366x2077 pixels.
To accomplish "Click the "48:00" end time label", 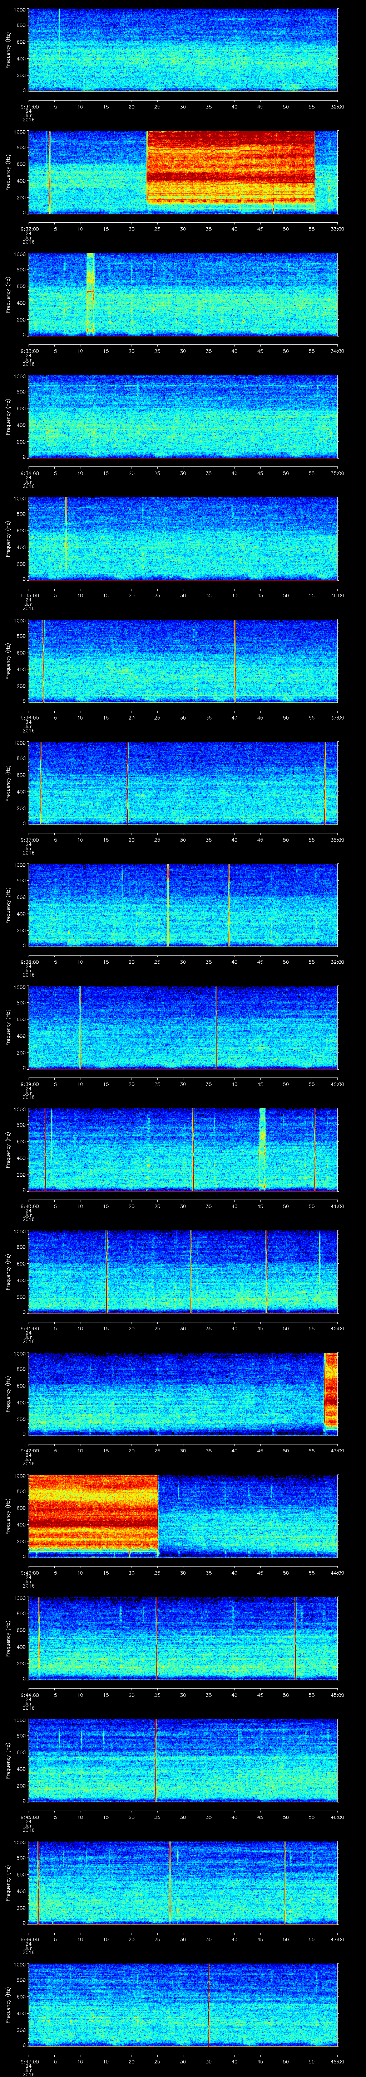I will pyautogui.click(x=337, y=2062).
